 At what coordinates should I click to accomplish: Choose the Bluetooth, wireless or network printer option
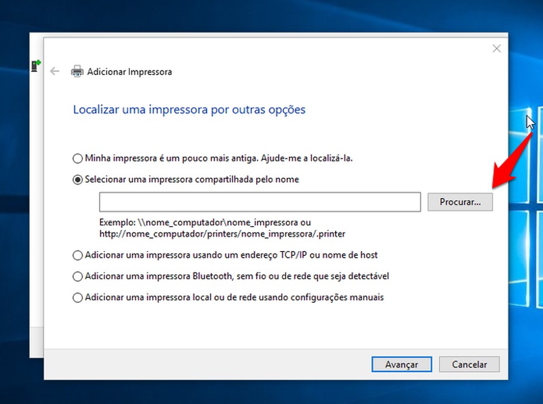coord(78,277)
